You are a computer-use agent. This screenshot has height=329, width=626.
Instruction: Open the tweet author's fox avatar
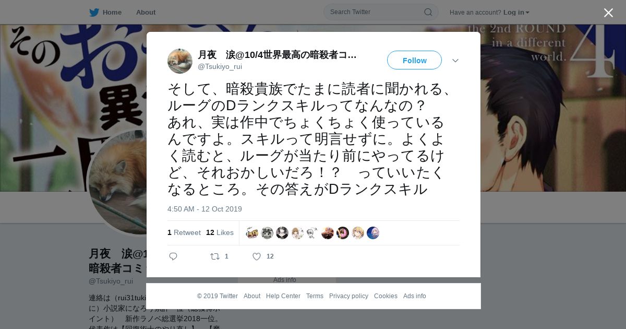tap(180, 61)
